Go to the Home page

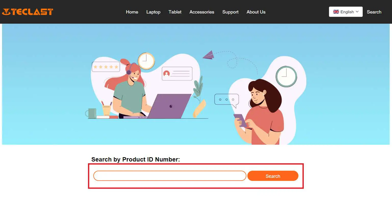(x=132, y=12)
